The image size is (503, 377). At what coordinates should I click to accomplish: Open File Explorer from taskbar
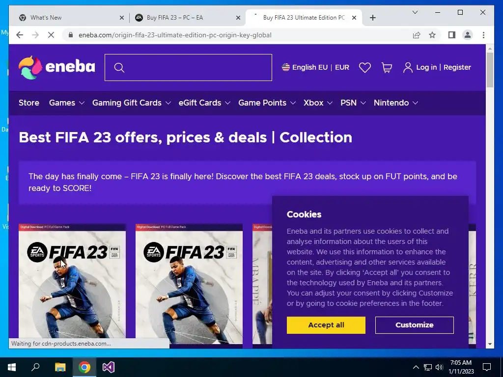tap(60, 367)
